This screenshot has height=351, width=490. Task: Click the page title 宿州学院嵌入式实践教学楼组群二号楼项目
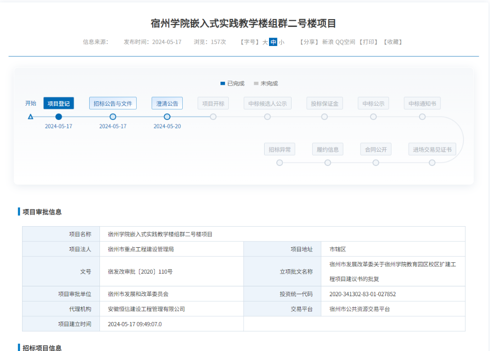click(x=244, y=23)
